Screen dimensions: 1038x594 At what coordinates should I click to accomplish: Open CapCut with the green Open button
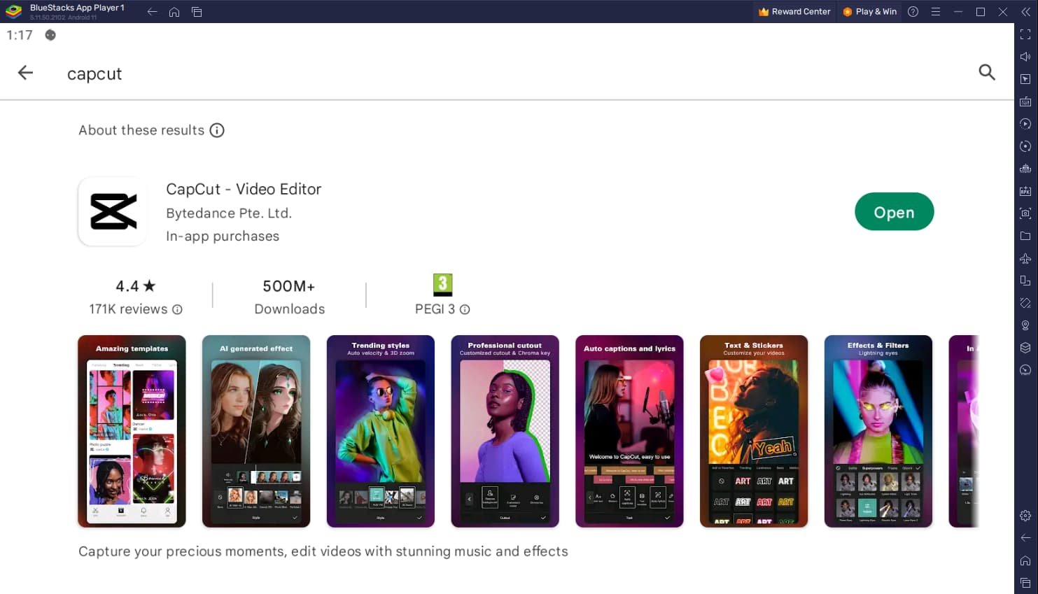tap(894, 212)
